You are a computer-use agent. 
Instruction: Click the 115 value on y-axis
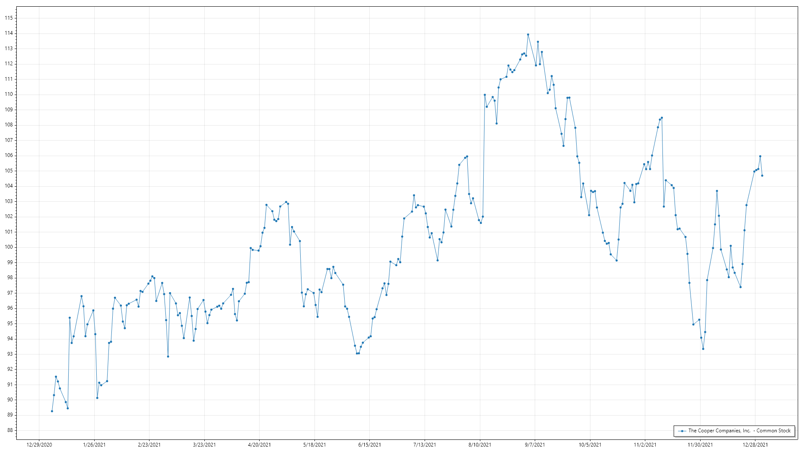tap(9, 18)
